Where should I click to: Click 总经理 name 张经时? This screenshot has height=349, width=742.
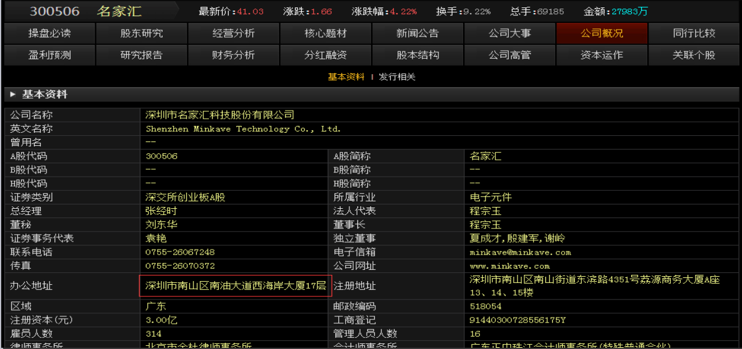pos(161,211)
